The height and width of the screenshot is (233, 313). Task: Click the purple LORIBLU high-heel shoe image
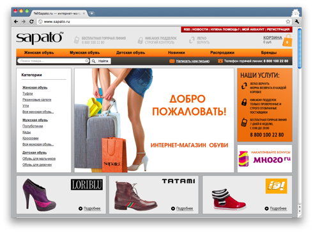pos(39,195)
